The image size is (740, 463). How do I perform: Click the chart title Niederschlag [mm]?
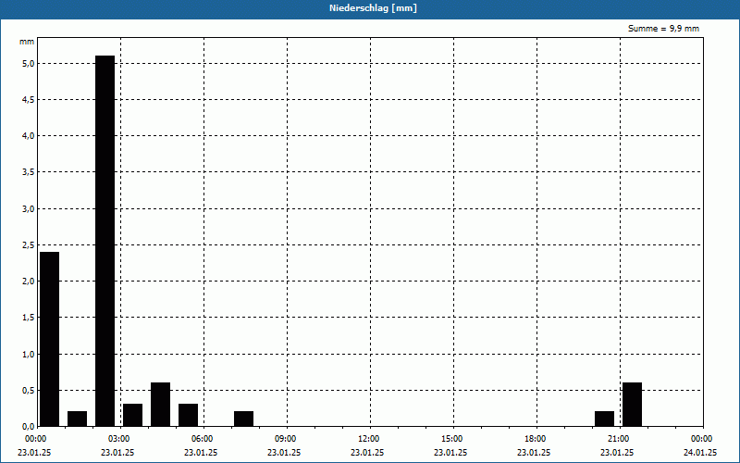point(370,8)
